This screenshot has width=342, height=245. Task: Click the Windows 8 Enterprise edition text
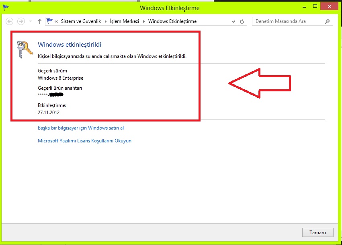click(x=60, y=78)
